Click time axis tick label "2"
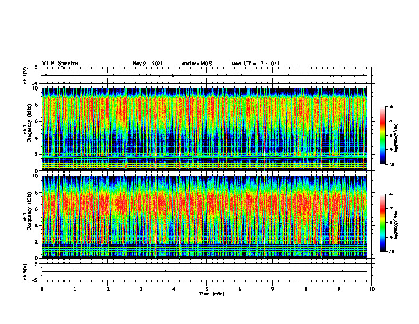The height and width of the screenshot is (324, 419). pos(108,289)
